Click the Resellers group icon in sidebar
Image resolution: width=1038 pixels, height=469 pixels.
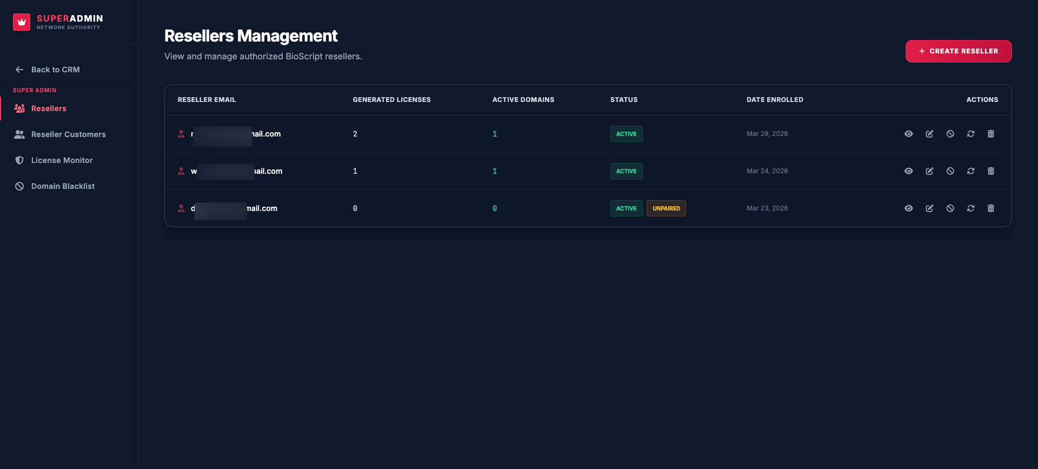(x=19, y=108)
